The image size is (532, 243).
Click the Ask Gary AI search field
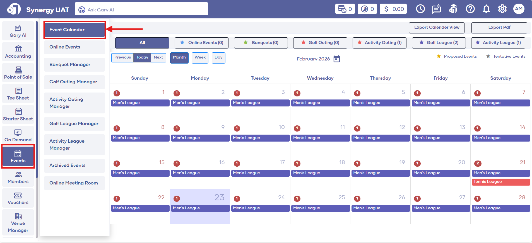[141, 10]
